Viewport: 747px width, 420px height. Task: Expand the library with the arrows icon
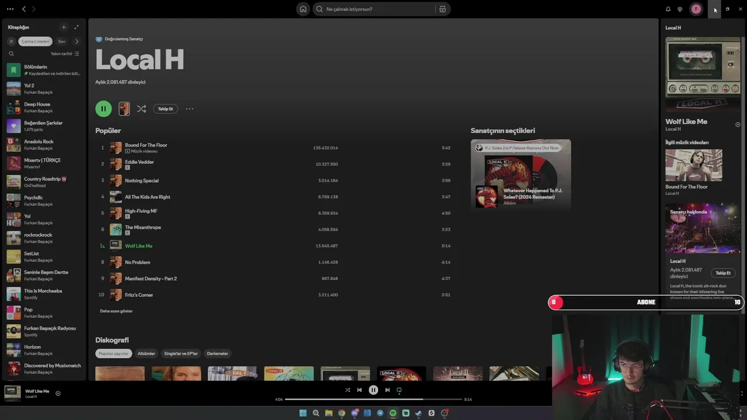coord(76,27)
